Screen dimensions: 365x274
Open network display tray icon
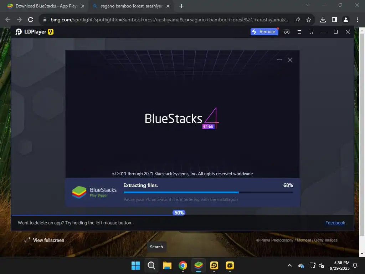point(312,265)
